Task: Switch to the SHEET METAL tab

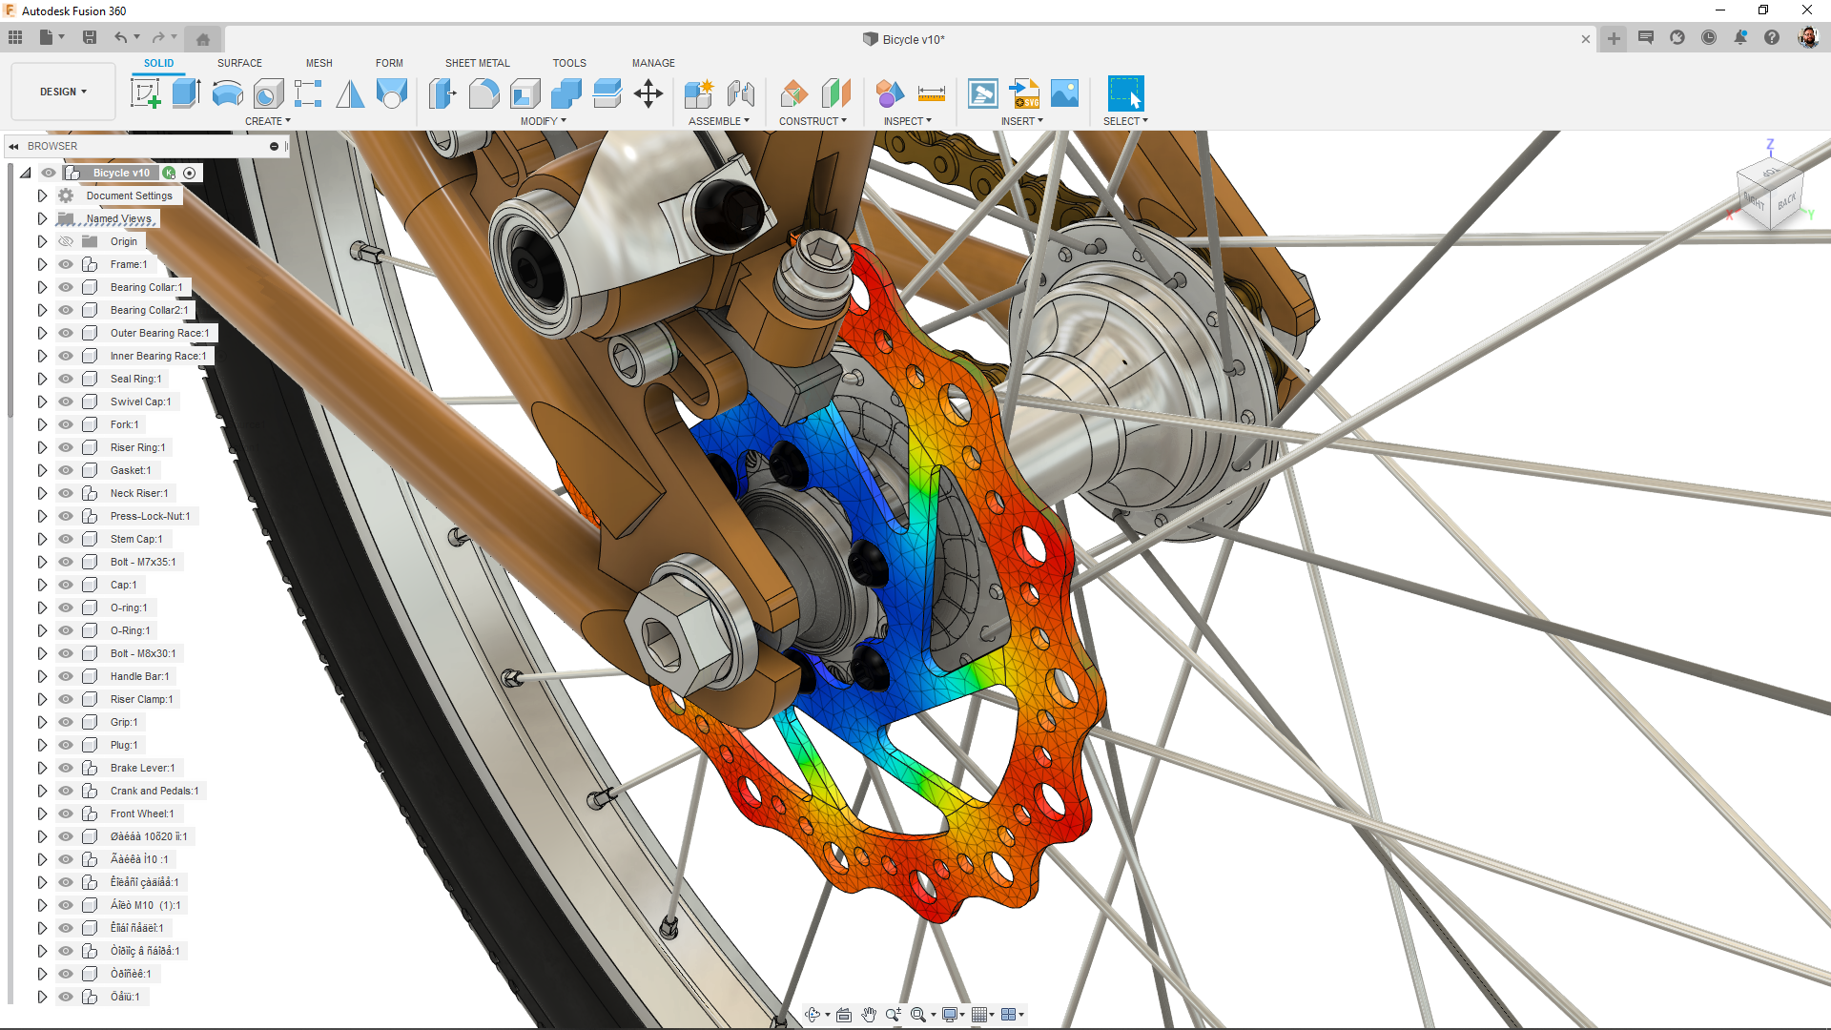Action: tap(477, 63)
